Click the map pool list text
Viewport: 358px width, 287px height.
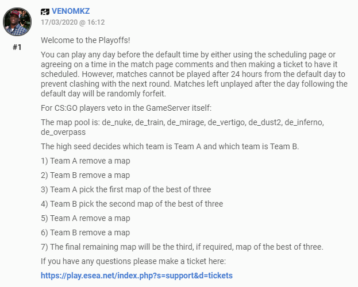182,127
